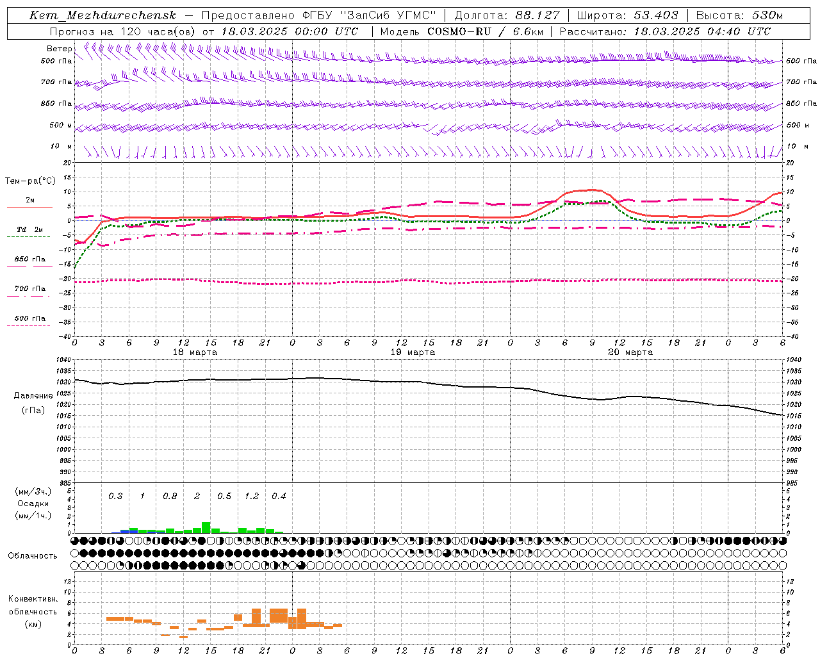Click the 'Широта: 53.403' latitude value
Image resolution: width=820 pixels, height=656 pixels.
click(x=627, y=15)
